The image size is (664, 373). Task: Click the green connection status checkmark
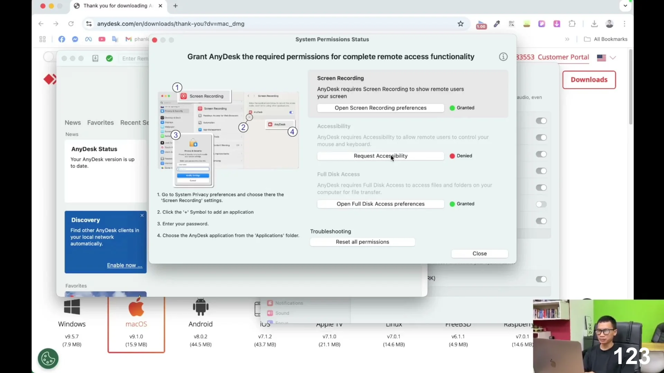tap(109, 59)
